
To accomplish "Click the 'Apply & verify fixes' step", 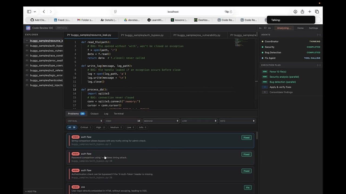I will [280, 87].
